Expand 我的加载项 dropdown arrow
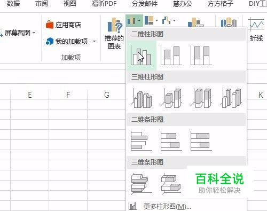The image size is (267, 211). [94, 42]
